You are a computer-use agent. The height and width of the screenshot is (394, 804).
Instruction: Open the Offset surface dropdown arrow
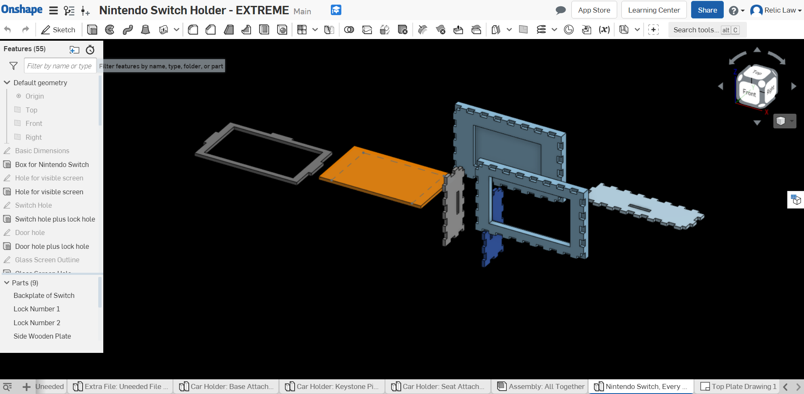[x=509, y=30]
